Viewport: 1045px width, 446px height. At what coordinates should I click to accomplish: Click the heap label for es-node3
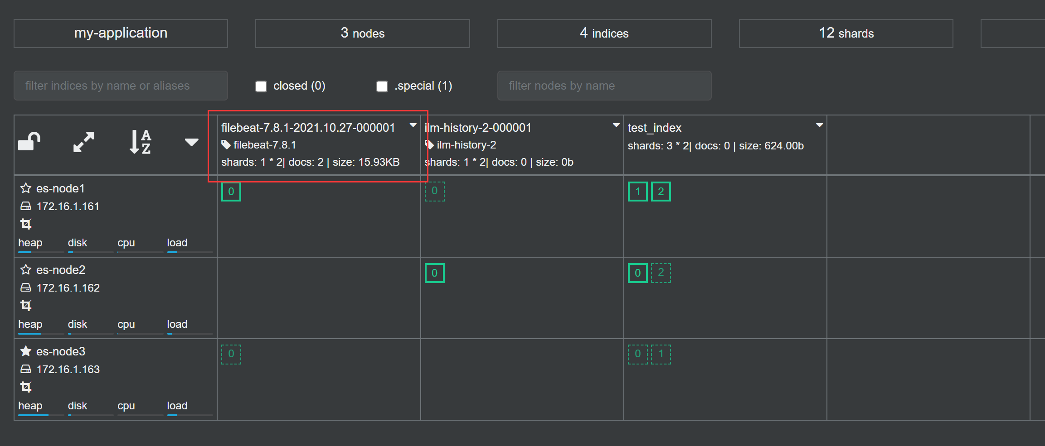(x=30, y=406)
